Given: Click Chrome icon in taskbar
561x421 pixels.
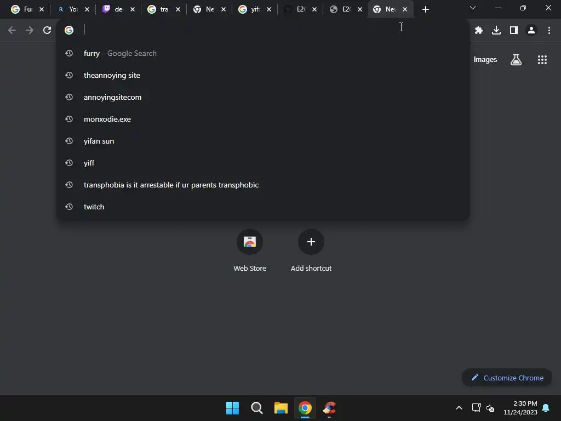Looking at the screenshot, I should pos(305,408).
